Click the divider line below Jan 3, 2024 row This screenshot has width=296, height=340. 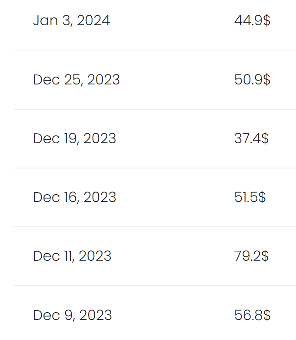point(155,50)
